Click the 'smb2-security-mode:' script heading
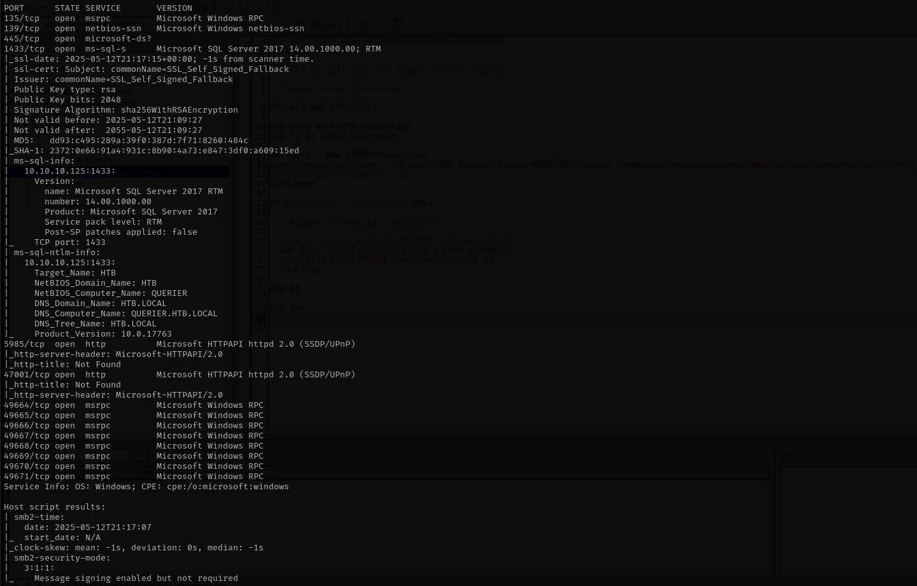This screenshot has width=917, height=586. coord(62,558)
